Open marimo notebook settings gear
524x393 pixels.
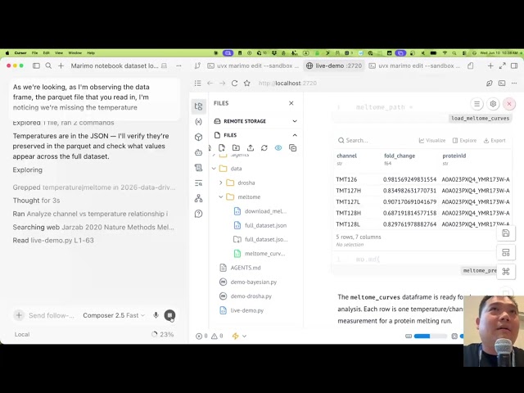tap(493, 104)
